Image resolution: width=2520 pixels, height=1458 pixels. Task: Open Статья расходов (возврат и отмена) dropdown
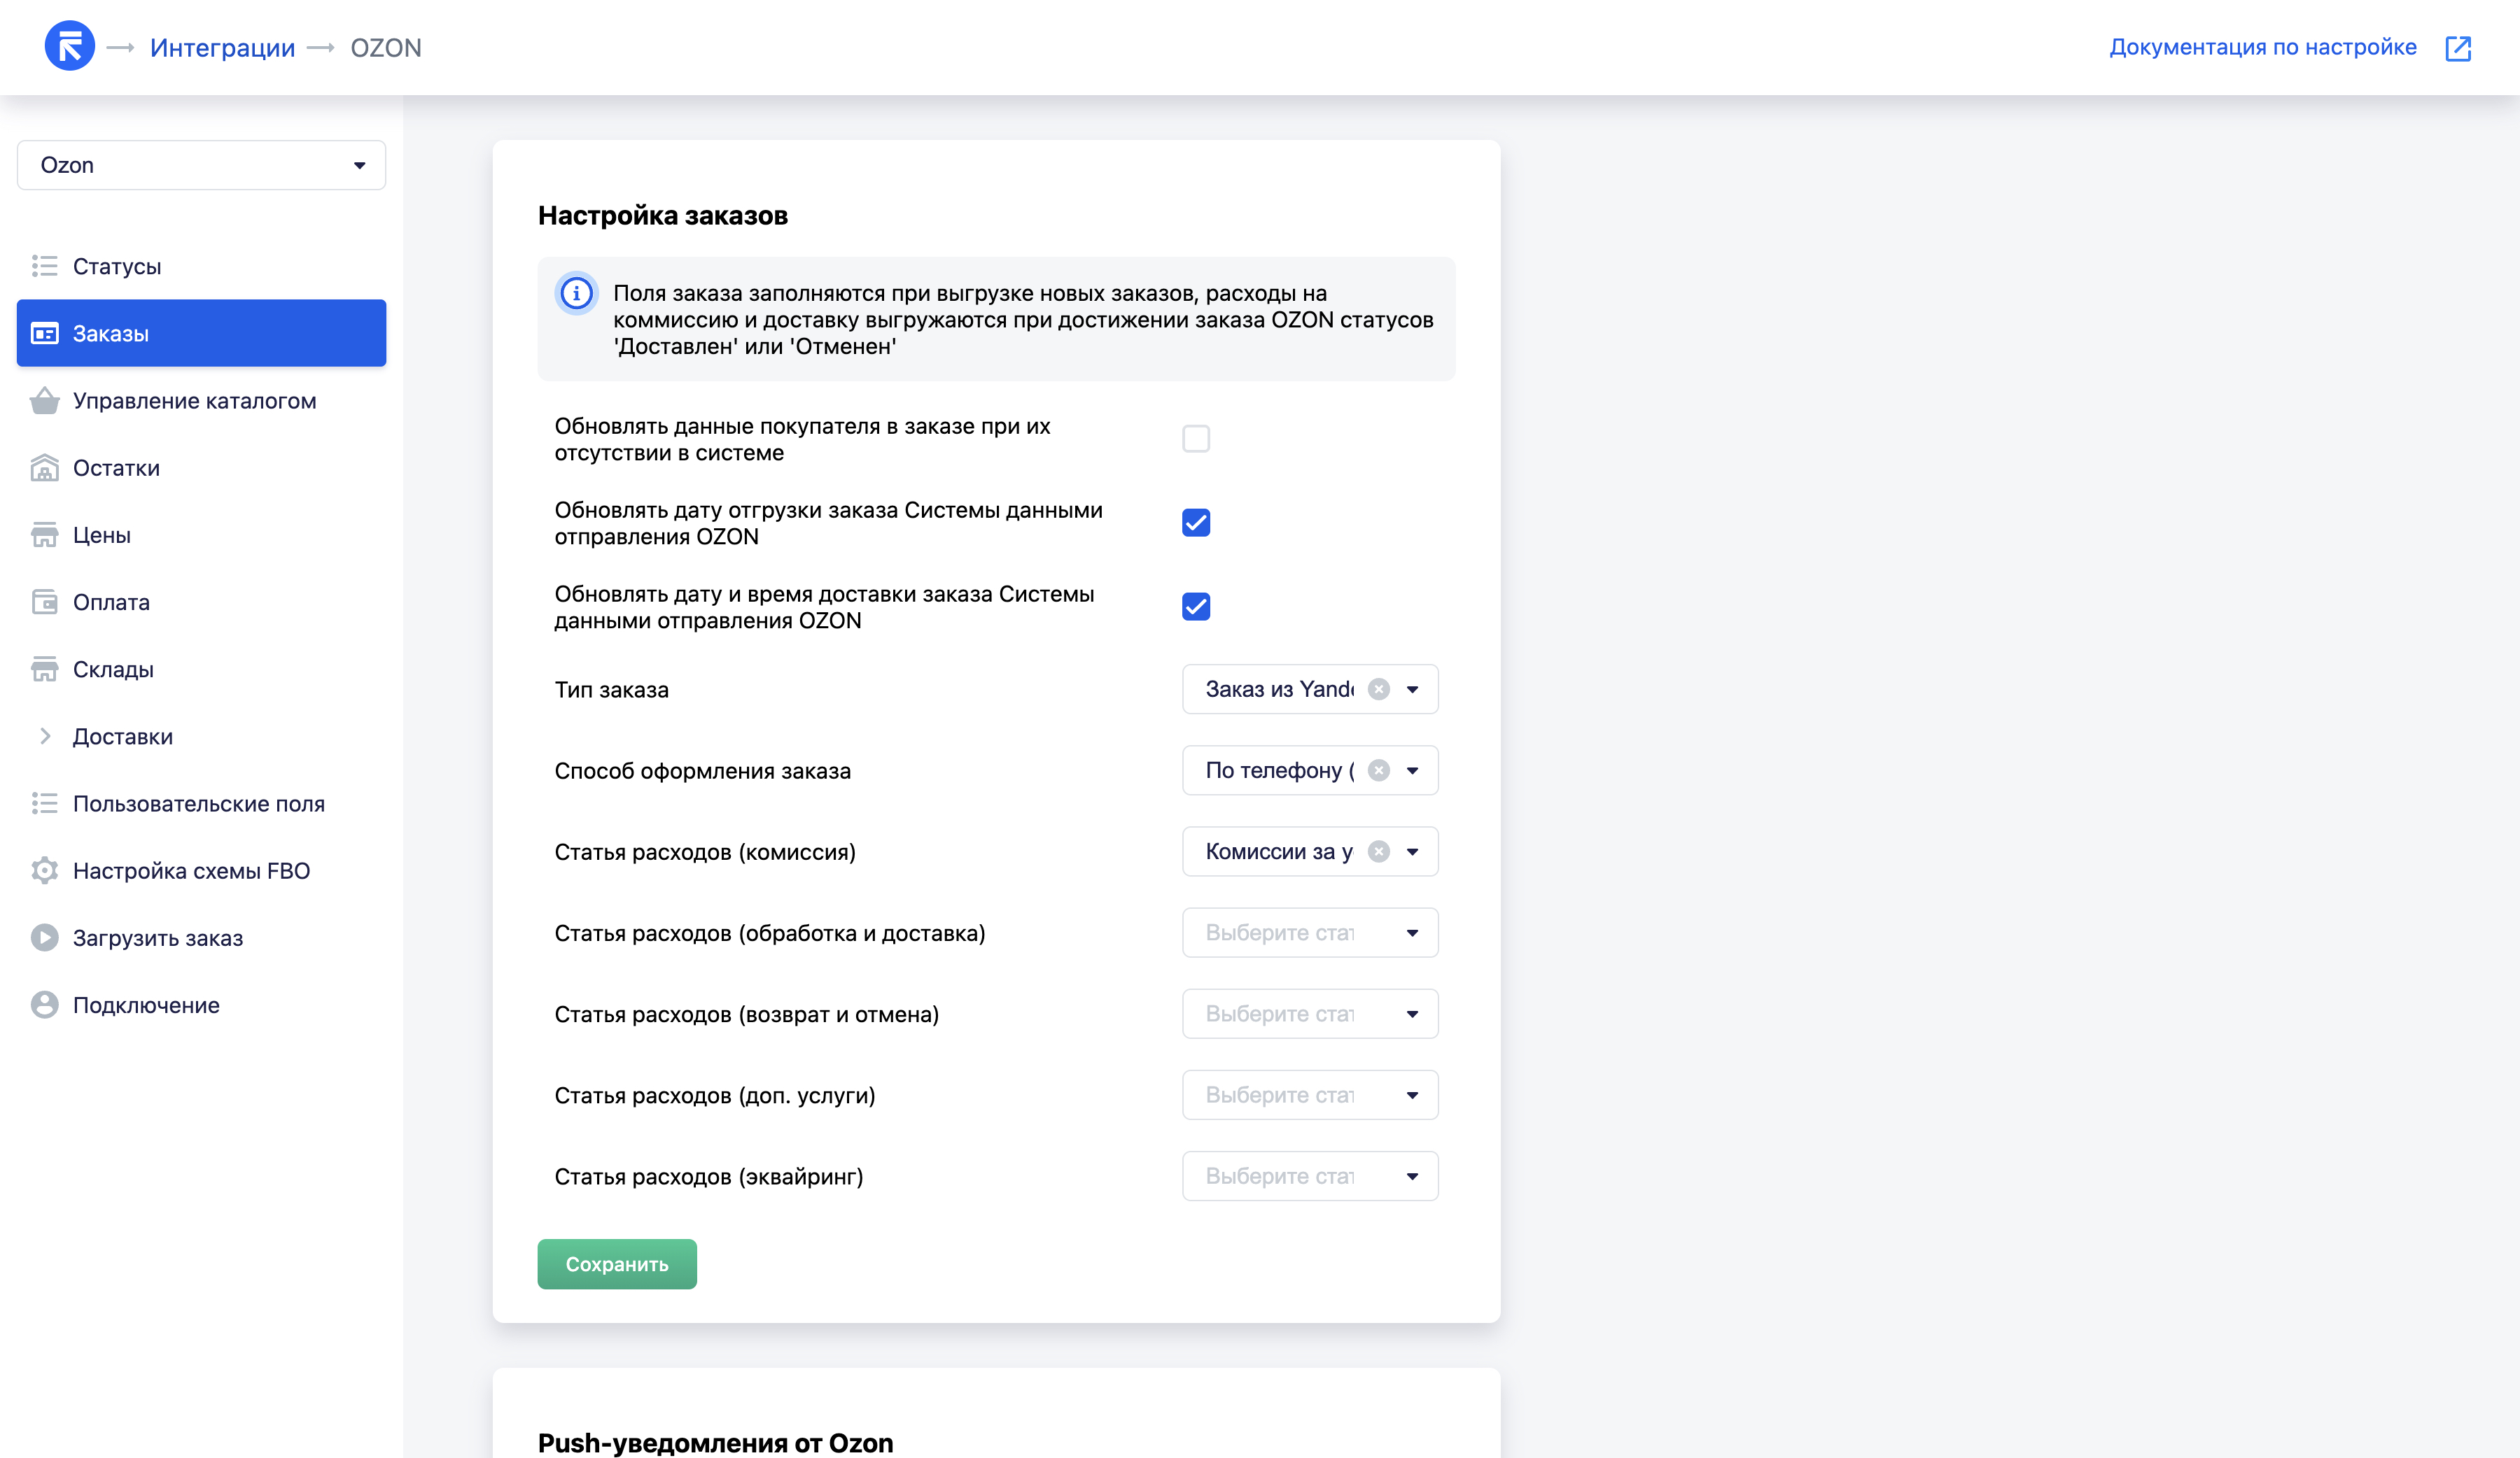1309,1013
